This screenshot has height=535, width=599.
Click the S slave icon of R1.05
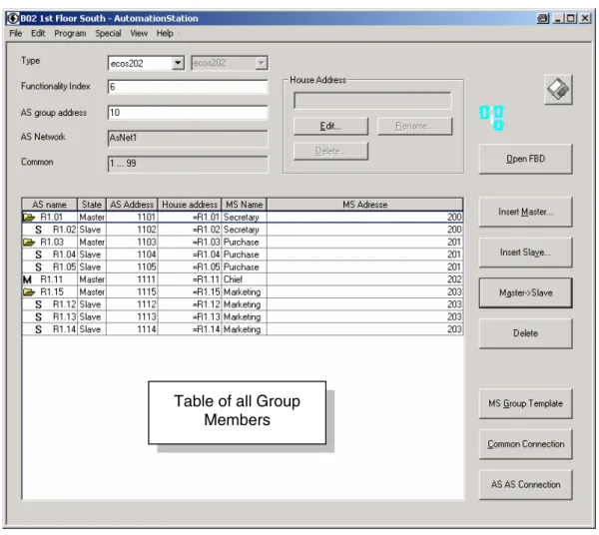pyautogui.click(x=38, y=267)
